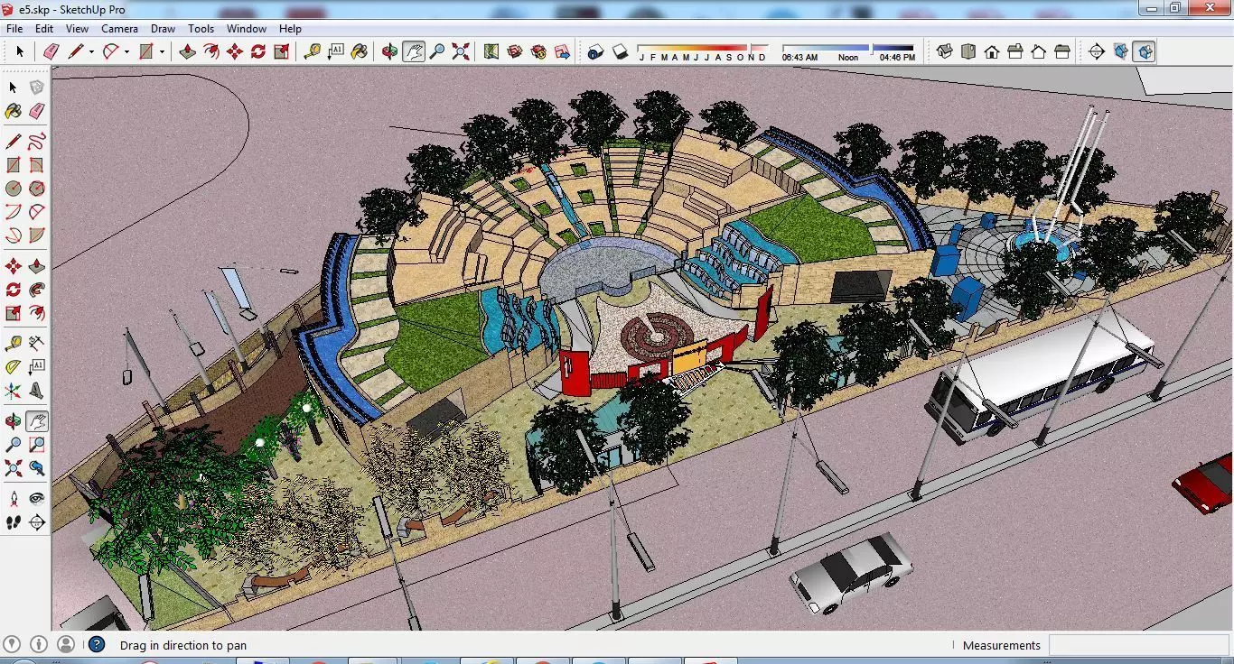Select the Protractor tool
Screen dimensions: 1234x664
13,367
